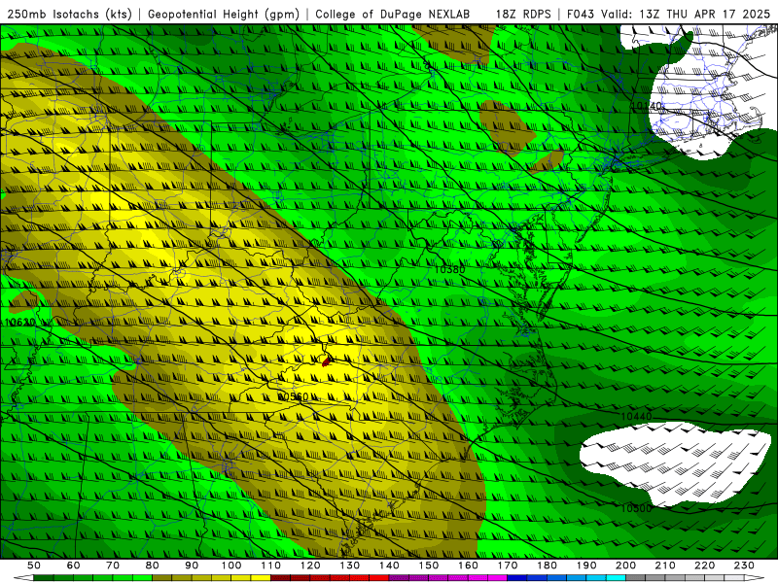Select the dark blue swatch starting at 170
Viewport: 778px width, 583px height.
pos(517,577)
